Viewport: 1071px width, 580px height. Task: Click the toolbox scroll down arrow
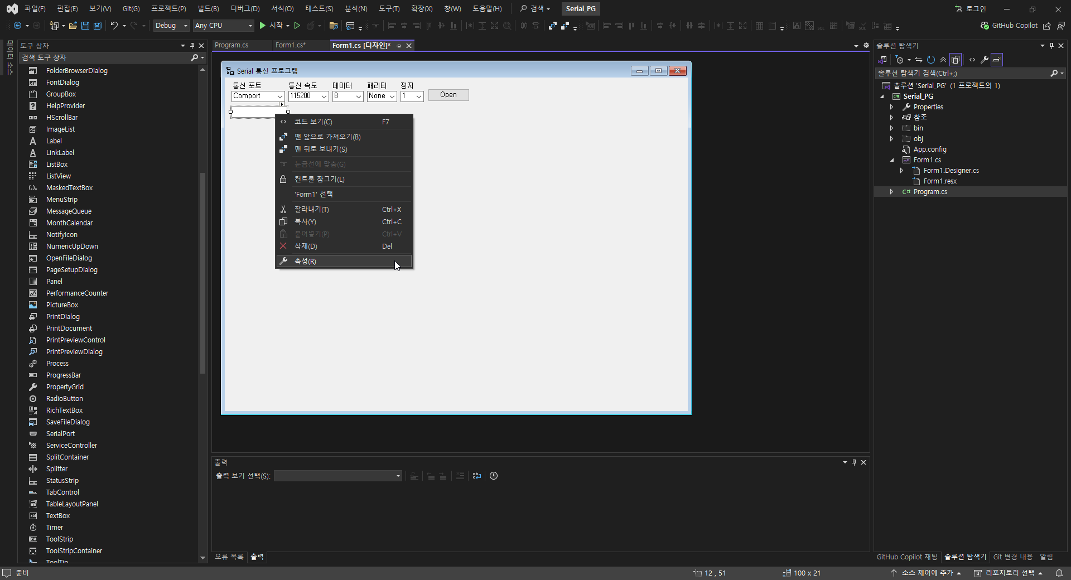coord(202,558)
